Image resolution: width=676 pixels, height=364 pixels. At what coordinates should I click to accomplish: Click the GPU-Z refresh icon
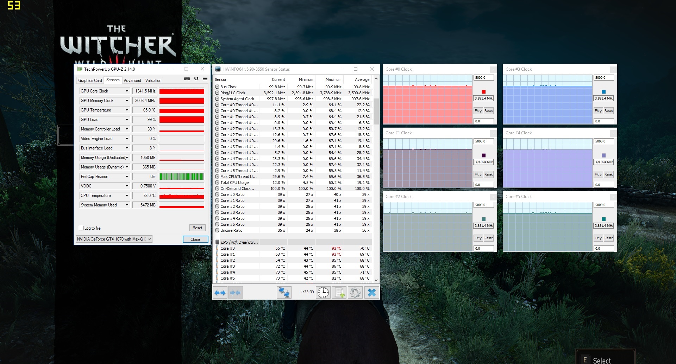(196, 78)
